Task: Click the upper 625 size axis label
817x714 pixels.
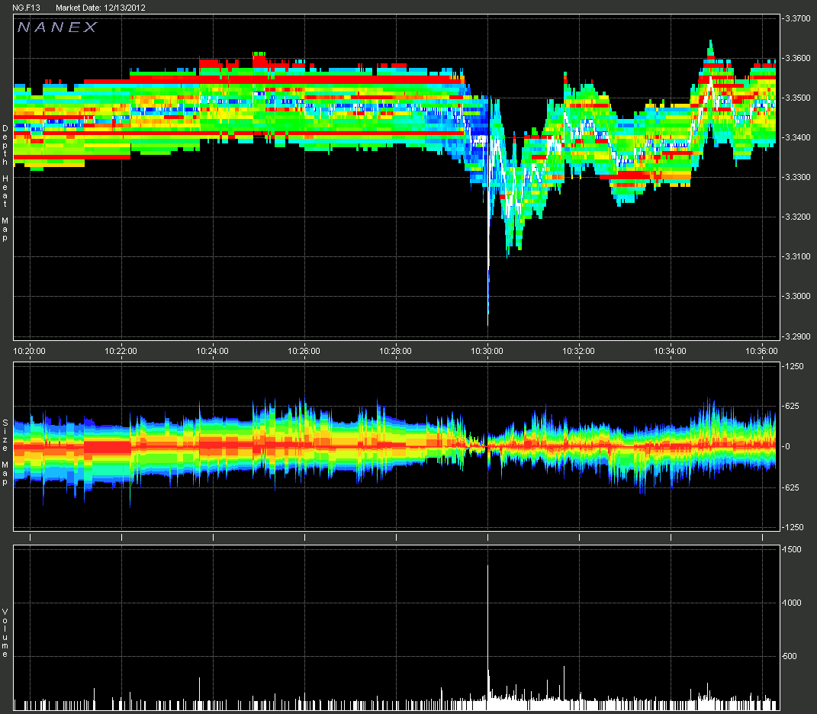Action: point(792,406)
